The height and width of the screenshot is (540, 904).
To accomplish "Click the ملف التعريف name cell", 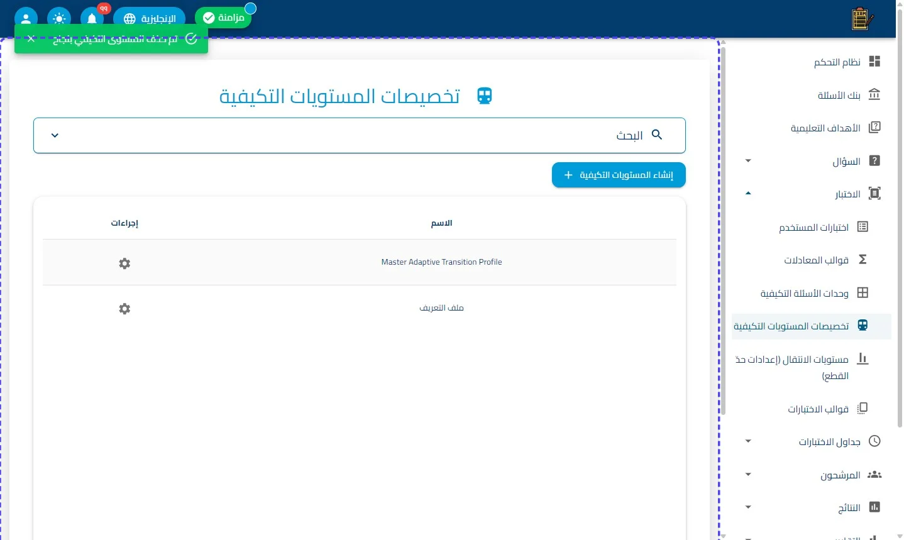I will [x=441, y=308].
